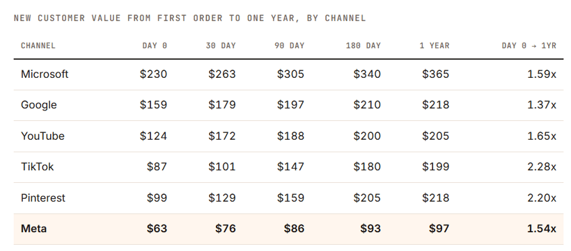Click the 30 DAY column header
This screenshot has height=251, width=571.
pyautogui.click(x=221, y=46)
